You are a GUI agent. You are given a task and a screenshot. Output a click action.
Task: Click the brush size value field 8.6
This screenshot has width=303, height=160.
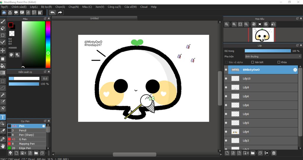pos(45,79)
